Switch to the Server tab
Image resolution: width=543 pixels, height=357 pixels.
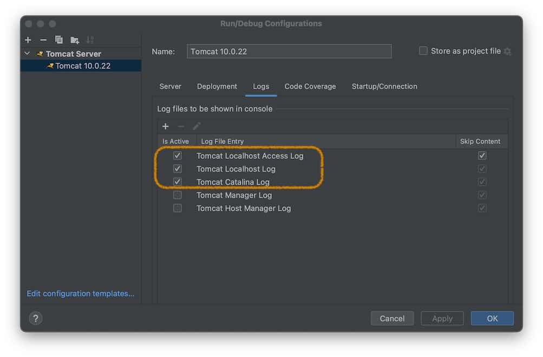171,86
